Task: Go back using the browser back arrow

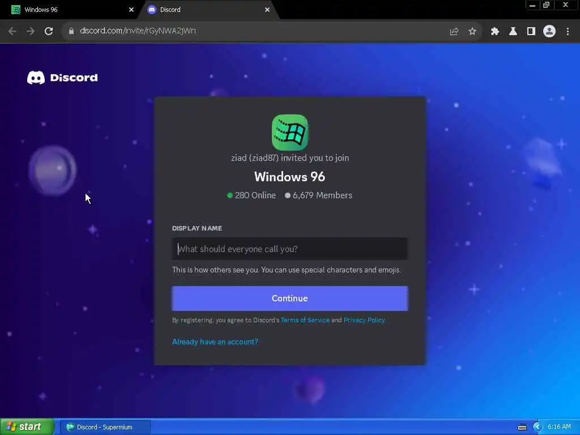Action: click(12, 31)
